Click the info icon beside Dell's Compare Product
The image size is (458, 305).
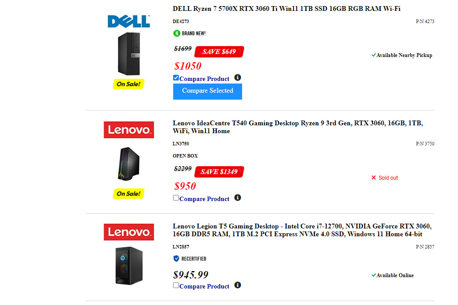pos(237,78)
